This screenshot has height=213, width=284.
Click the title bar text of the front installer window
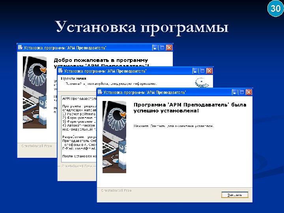(145, 92)
